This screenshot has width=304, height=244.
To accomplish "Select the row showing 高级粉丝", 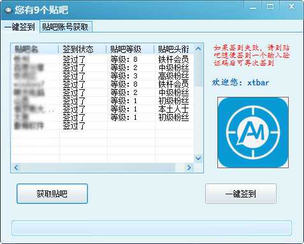I will tap(103, 76).
